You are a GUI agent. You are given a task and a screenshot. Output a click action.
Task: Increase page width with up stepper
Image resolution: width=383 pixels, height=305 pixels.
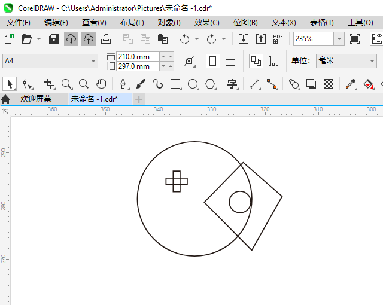(171, 57)
